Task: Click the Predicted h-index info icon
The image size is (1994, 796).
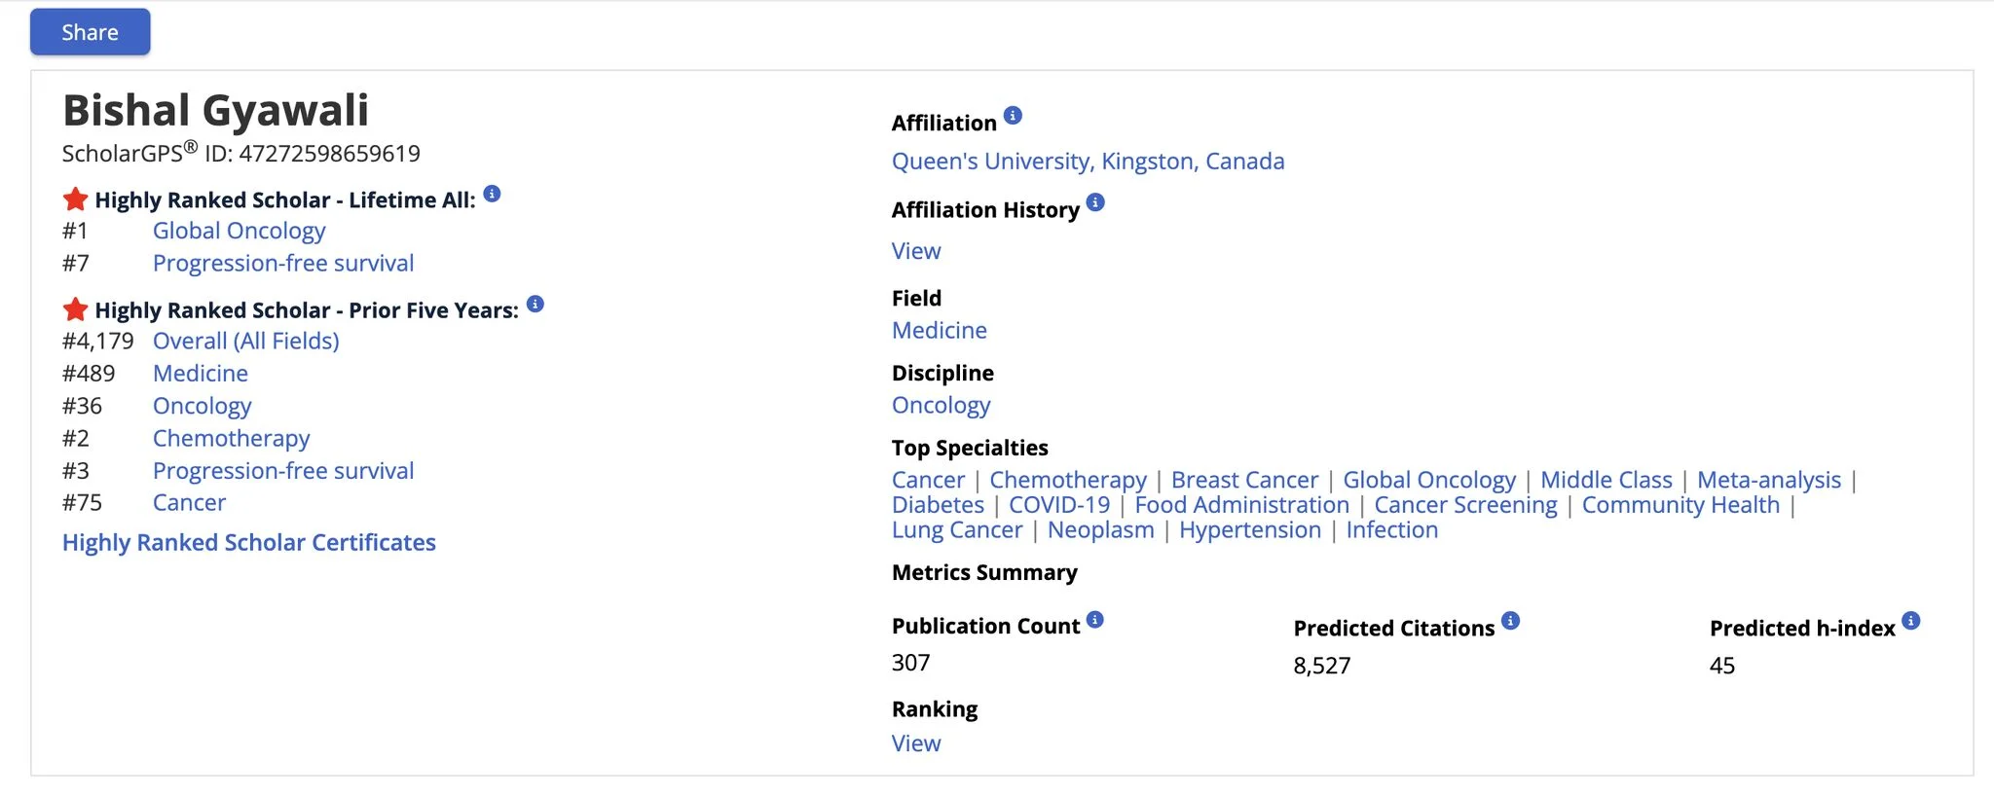Action: pos(1909,619)
